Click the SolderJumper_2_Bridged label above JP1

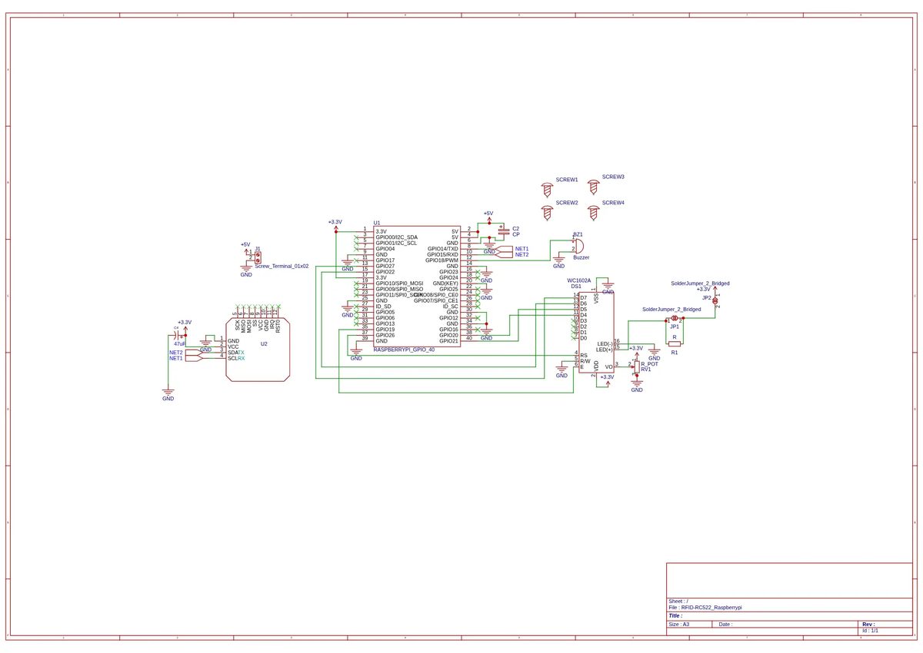[x=671, y=309]
